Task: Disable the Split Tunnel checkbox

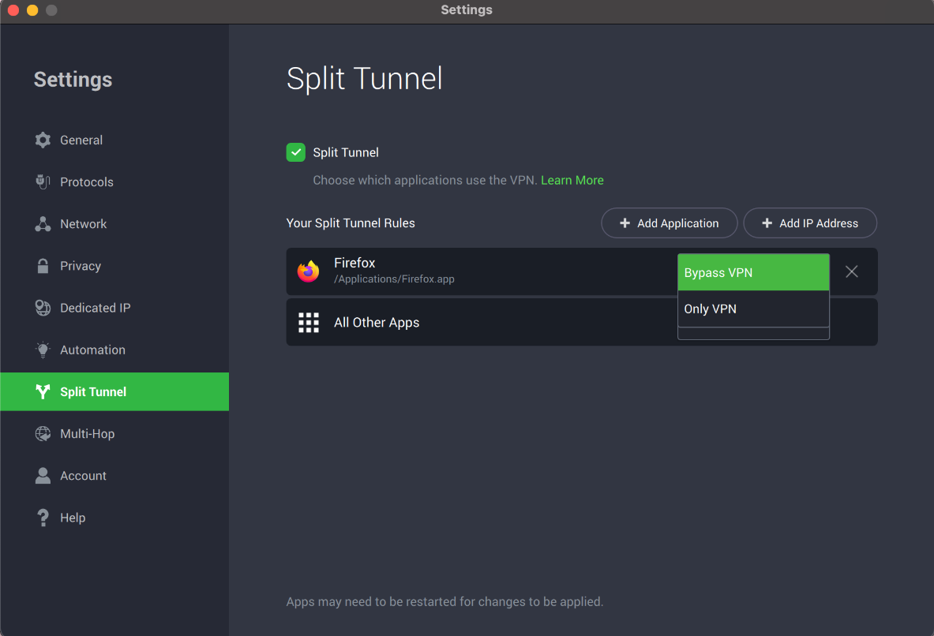Action: click(295, 152)
